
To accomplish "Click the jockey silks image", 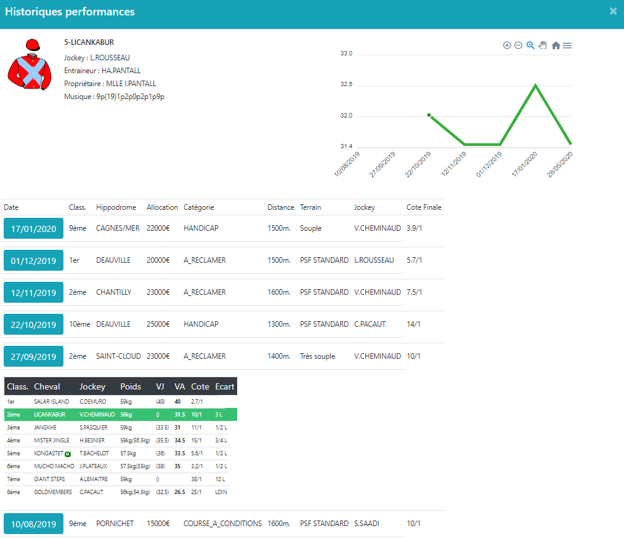I will 30,65.
